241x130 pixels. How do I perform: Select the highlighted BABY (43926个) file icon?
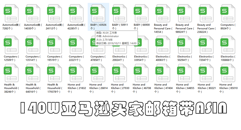pos(98,13)
